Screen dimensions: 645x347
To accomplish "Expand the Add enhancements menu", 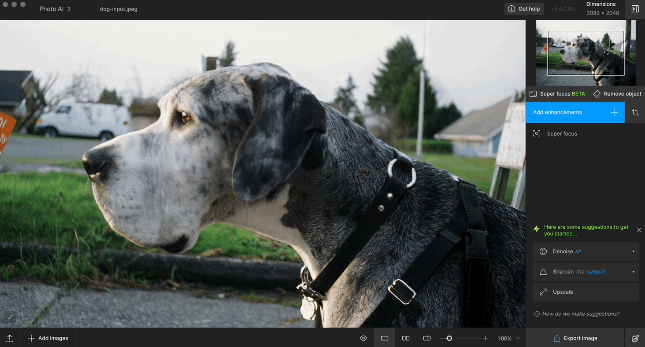I will [575, 112].
